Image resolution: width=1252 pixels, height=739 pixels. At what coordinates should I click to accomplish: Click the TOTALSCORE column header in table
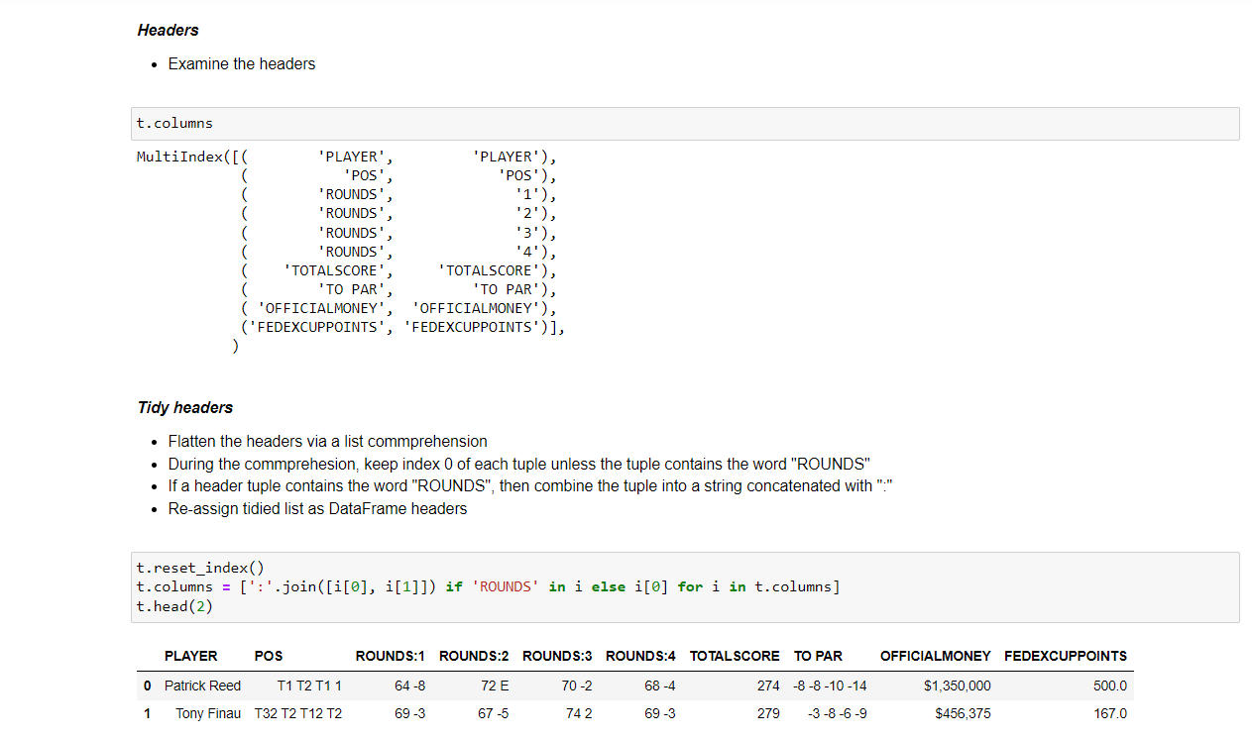(x=735, y=656)
